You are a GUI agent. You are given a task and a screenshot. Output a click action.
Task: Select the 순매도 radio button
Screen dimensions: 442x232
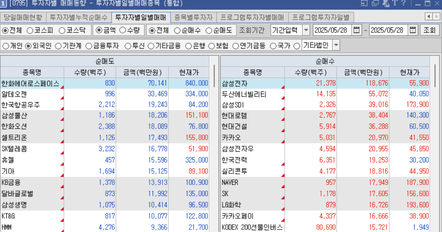click(x=209, y=31)
